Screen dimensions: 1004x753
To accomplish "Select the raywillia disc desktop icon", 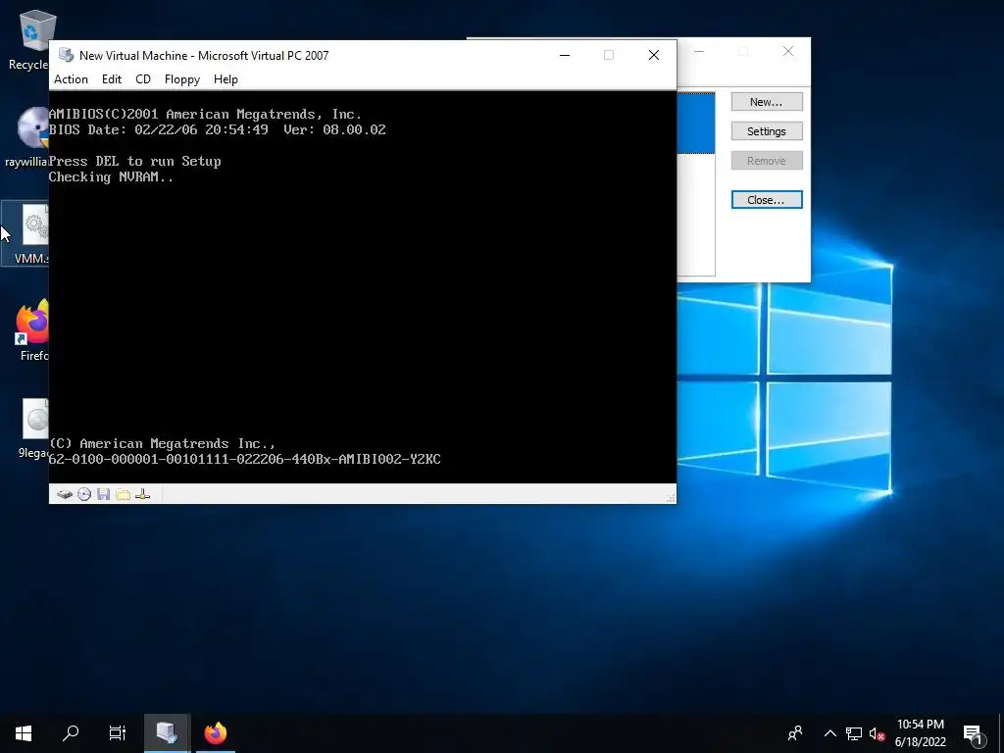I will tap(26, 137).
